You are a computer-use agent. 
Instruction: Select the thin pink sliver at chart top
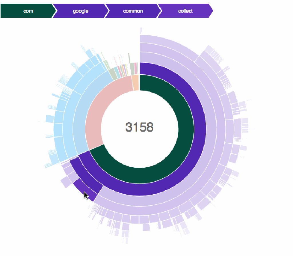(136, 69)
